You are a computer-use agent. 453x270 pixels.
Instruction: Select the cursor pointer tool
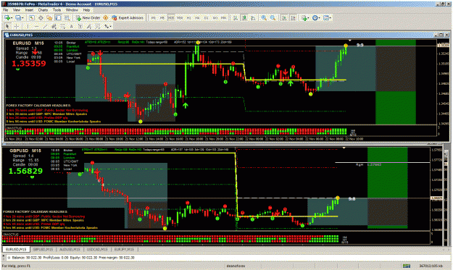[7, 26]
